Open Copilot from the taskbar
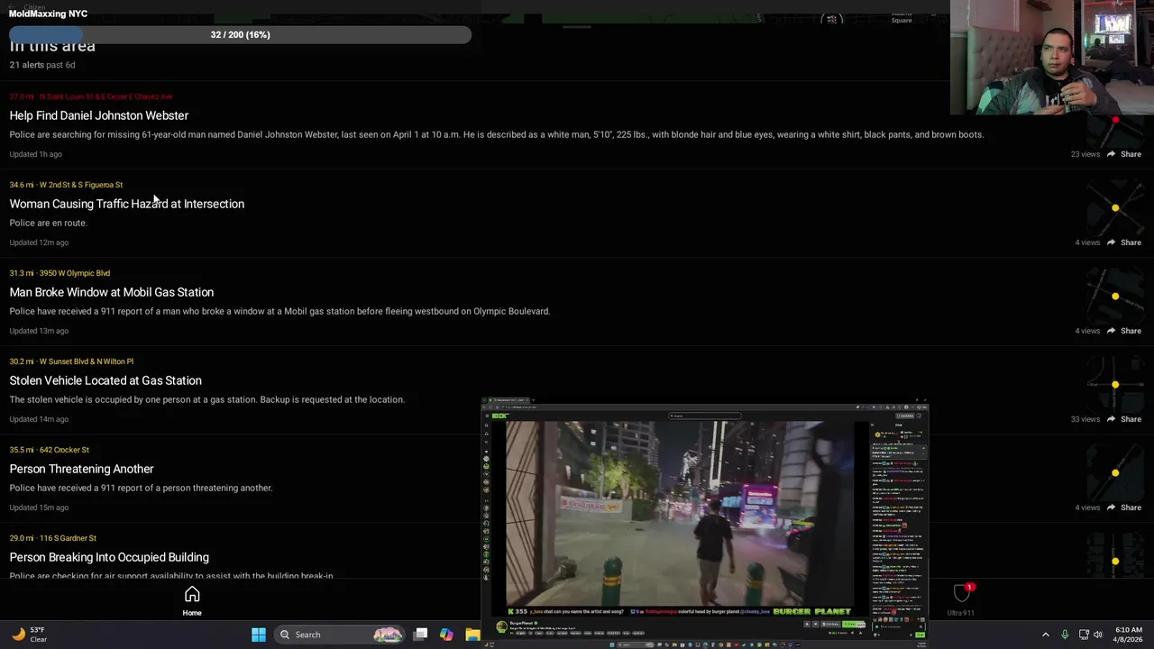The height and width of the screenshot is (649, 1154). point(446,635)
